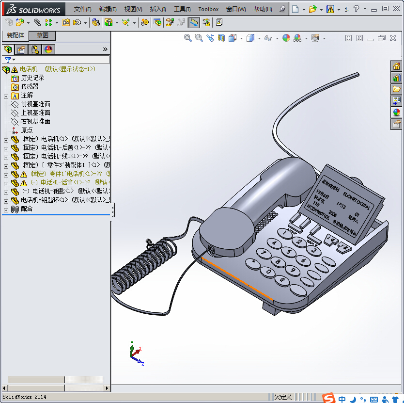The width and height of the screenshot is (404, 403).
Task: Expand hidden manager tabs with double chevron
Action: 105,49
